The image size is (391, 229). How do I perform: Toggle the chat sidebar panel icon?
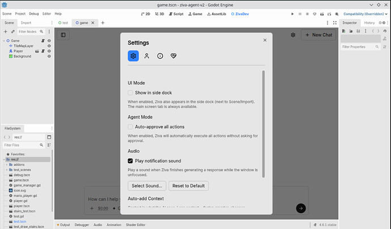click(63, 35)
